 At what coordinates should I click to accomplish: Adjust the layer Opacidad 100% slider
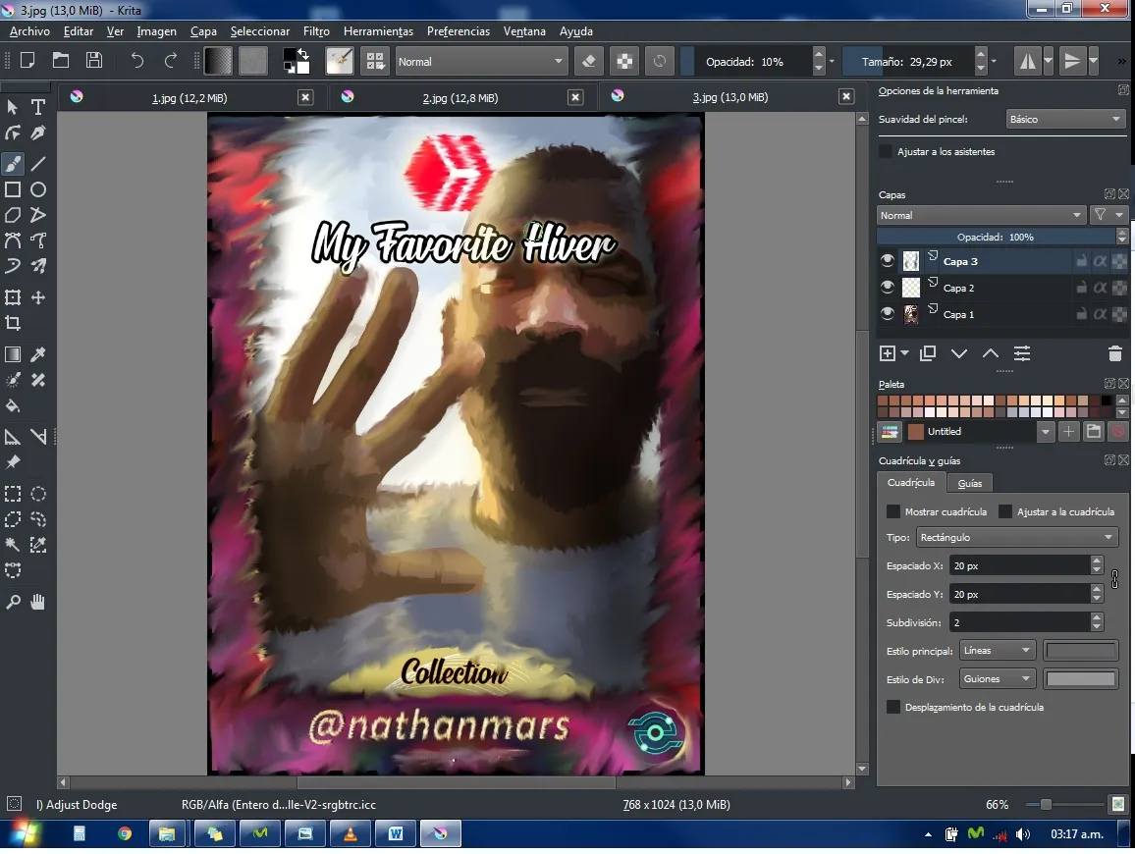pos(996,237)
